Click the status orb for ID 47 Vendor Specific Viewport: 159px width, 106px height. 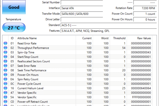click(5, 93)
